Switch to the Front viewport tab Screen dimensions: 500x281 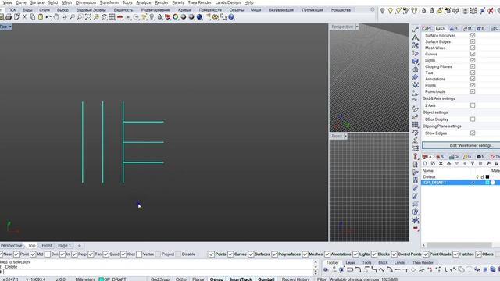click(x=47, y=246)
